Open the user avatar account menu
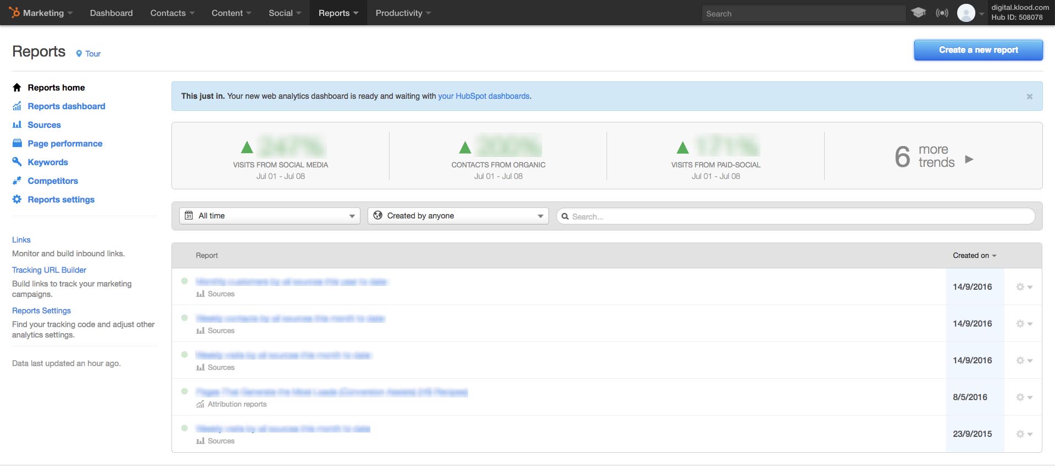This screenshot has width=1055, height=472. click(x=969, y=13)
